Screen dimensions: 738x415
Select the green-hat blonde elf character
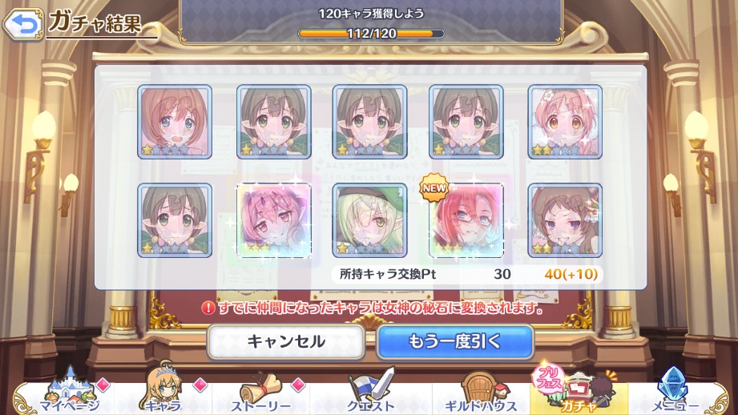tap(370, 220)
